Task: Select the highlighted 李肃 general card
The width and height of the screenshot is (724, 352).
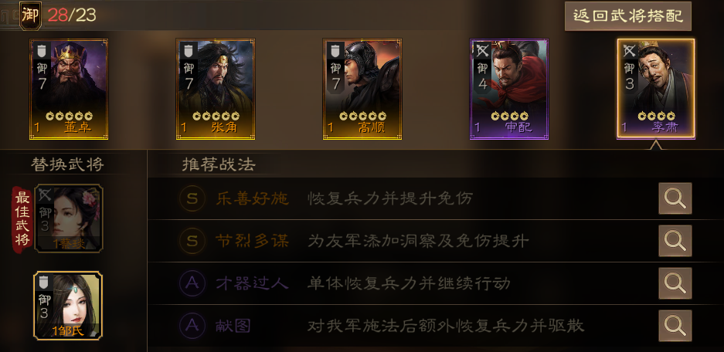Action: [x=656, y=89]
